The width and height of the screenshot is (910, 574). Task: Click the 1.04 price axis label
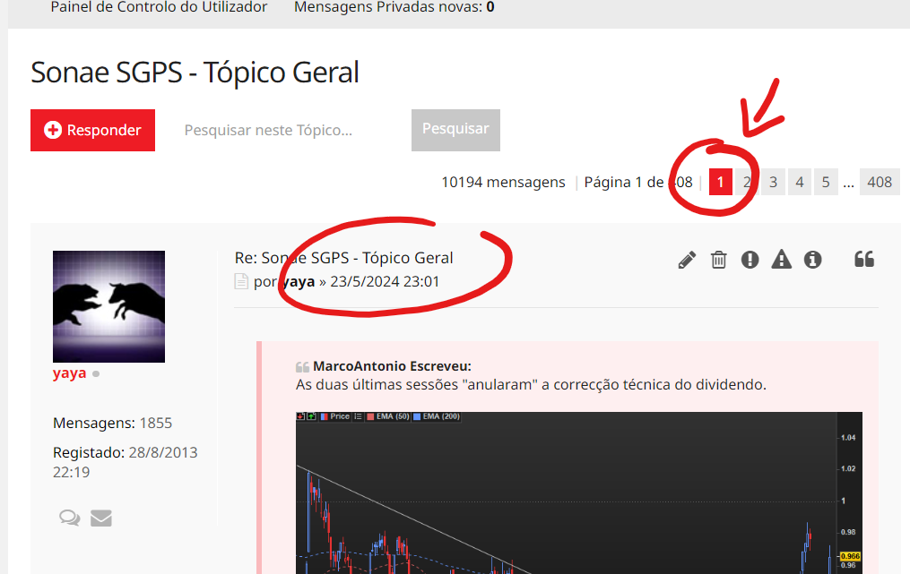pyautogui.click(x=848, y=438)
